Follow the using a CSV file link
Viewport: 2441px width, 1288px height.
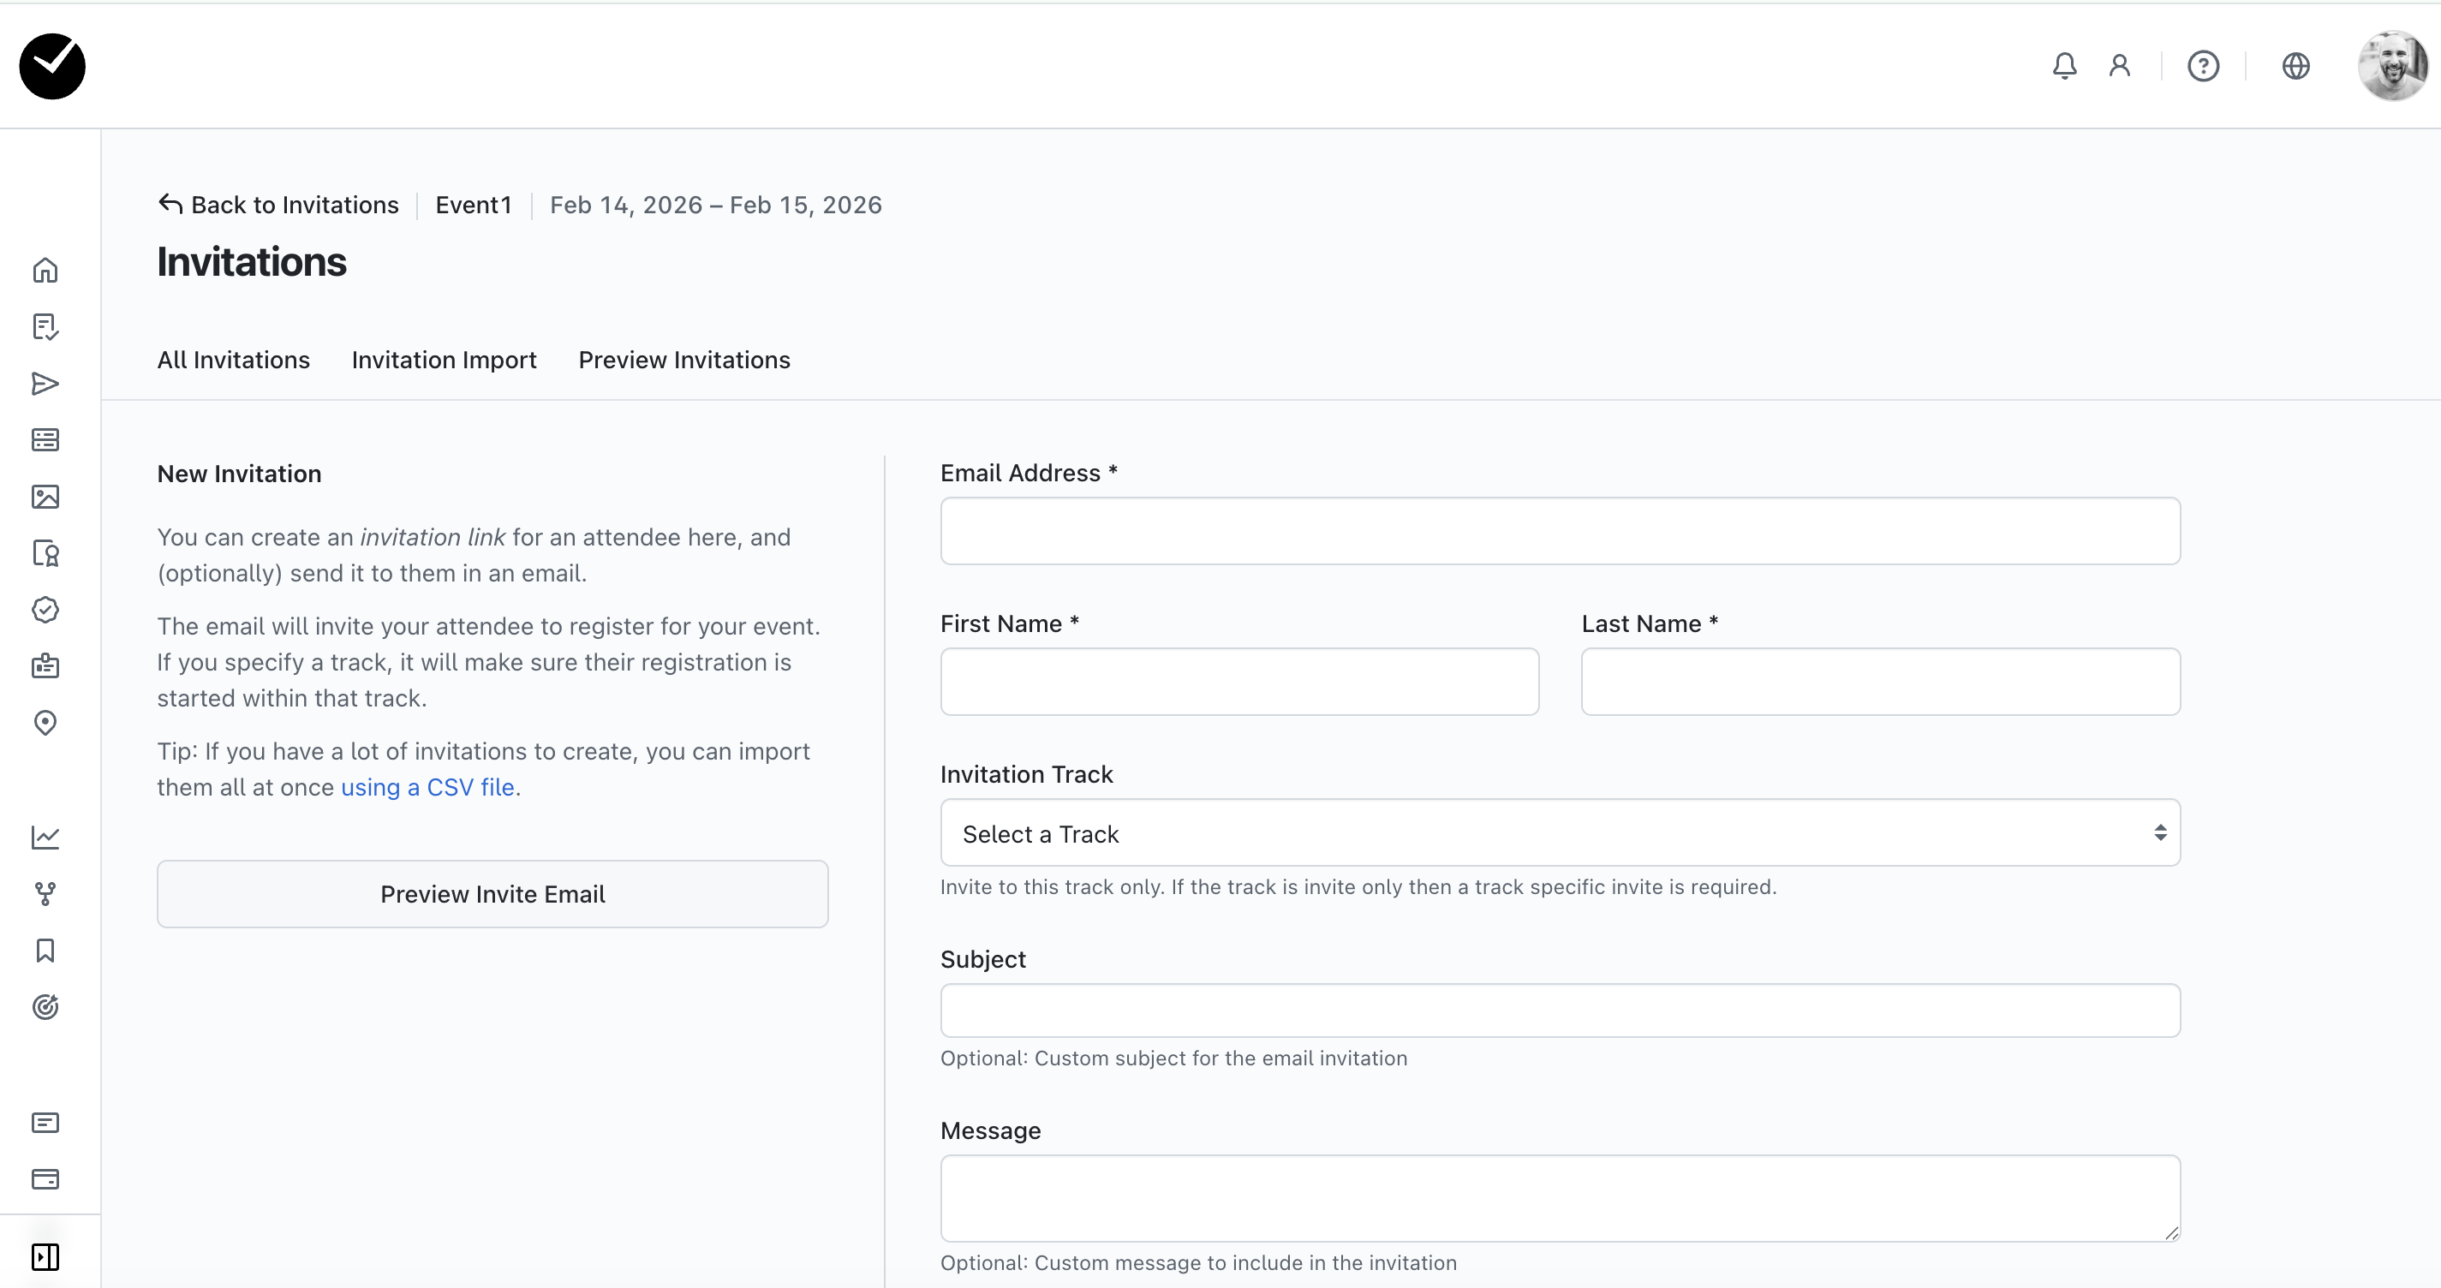point(427,788)
